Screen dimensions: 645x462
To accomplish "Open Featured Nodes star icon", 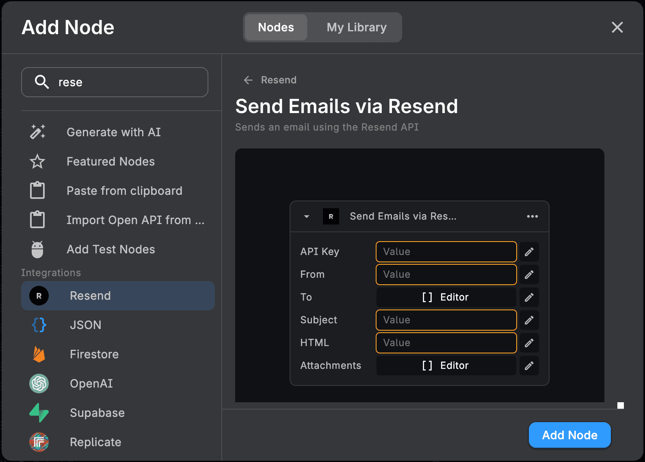I will (37, 161).
